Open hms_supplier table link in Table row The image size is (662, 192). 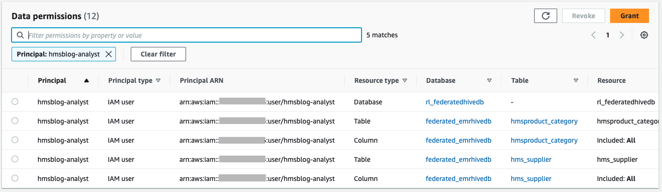pyautogui.click(x=531, y=159)
